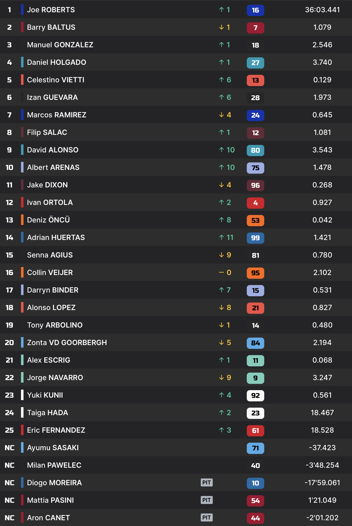
Task: Select the Zonta VD GOORBERGH name
Action: click(x=67, y=343)
